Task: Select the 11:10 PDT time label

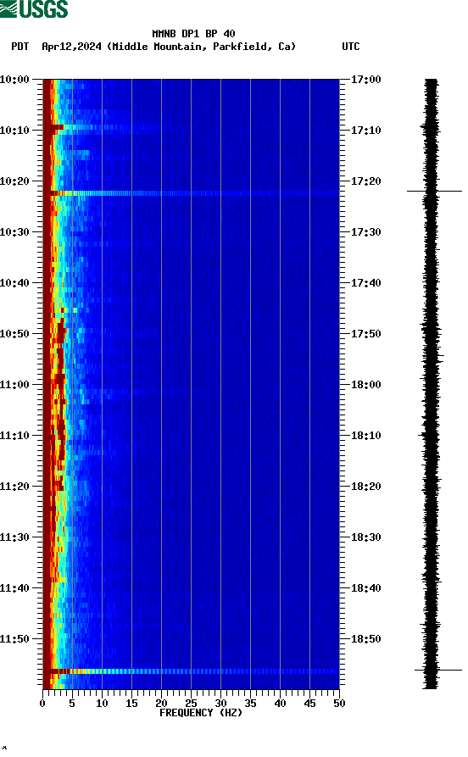Action: (14, 436)
